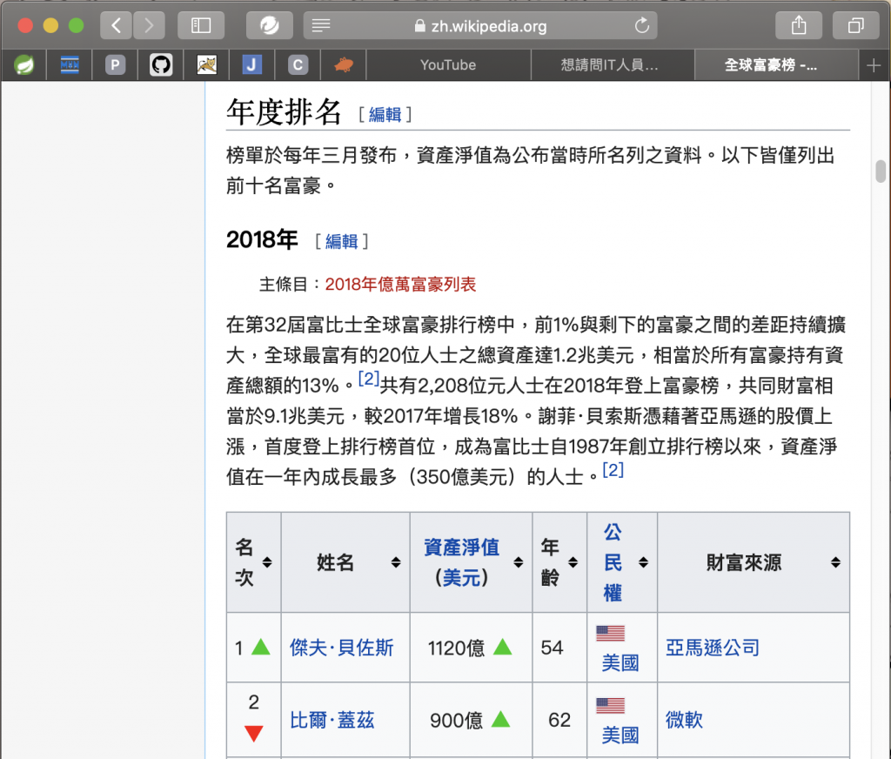This screenshot has height=759, width=891.
Task: Click the round extension icon in toolbar
Action: coord(270,25)
